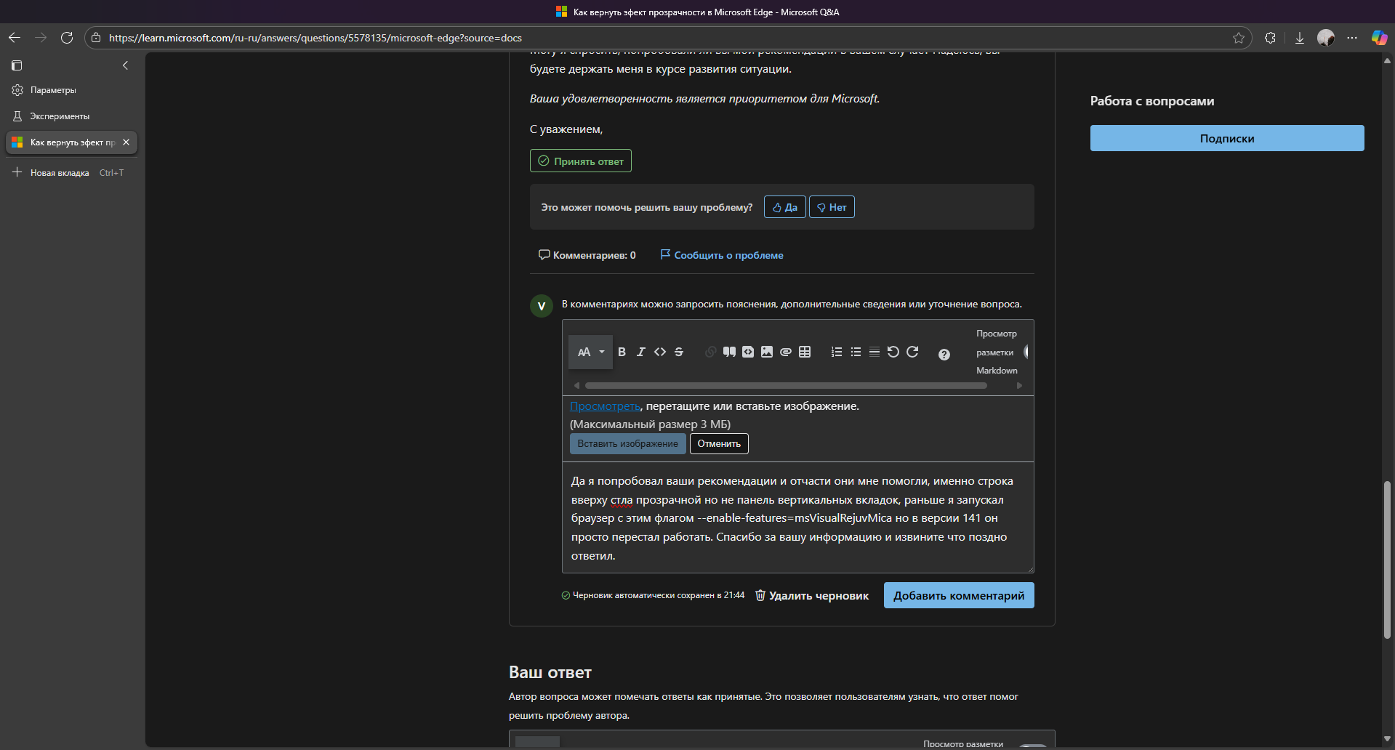The width and height of the screenshot is (1395, 750).
Task: Click Удалить черновик to delete draft
Action: 812,596
